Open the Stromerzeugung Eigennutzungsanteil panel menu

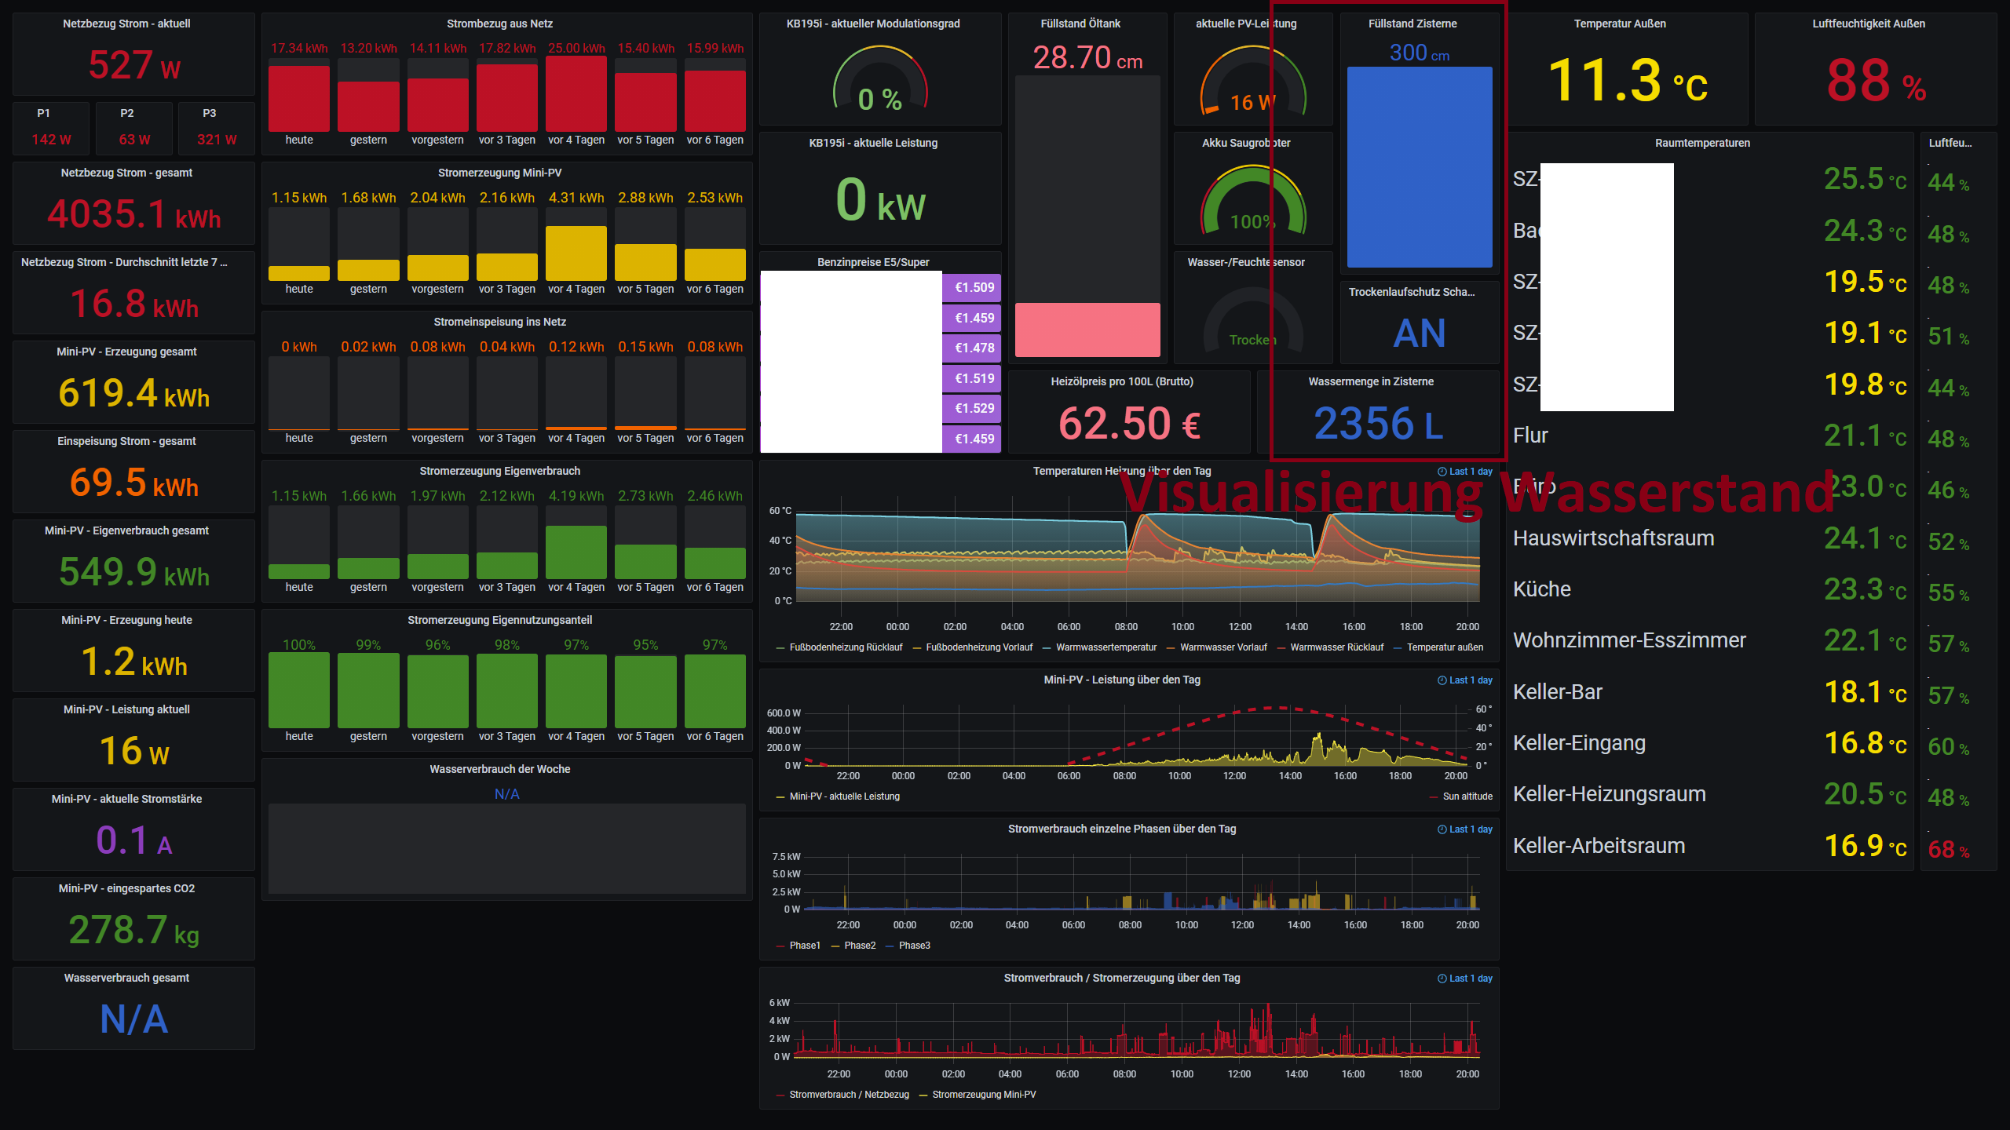[500, 621]
